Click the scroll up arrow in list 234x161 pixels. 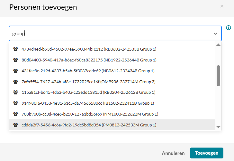(x=218, y=45)
